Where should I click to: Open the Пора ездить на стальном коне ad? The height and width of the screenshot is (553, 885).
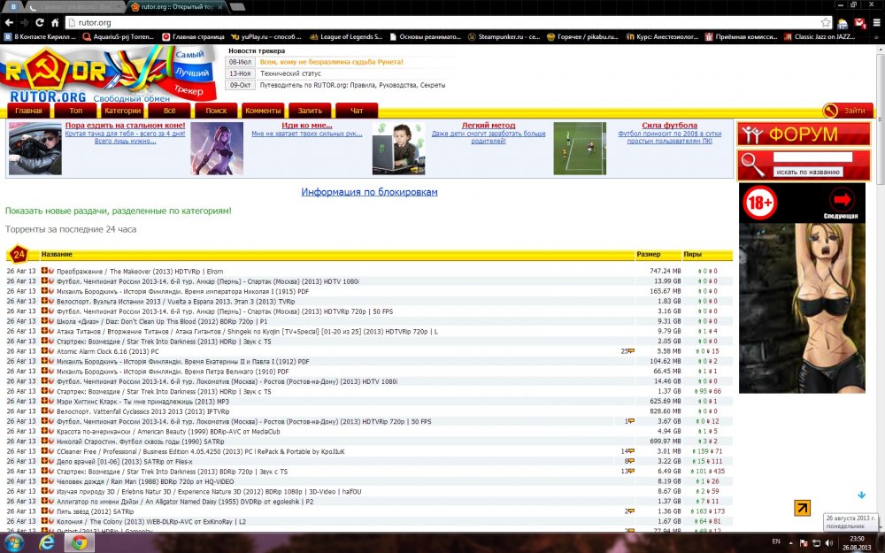125,126
